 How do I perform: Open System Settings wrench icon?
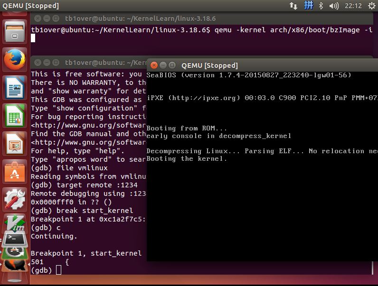pyautogui.click(x=14, y=199)
